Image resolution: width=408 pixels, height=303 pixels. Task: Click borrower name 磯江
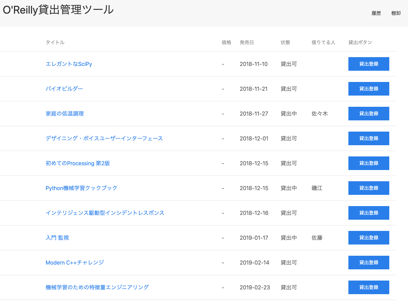(x=317, y=188)
